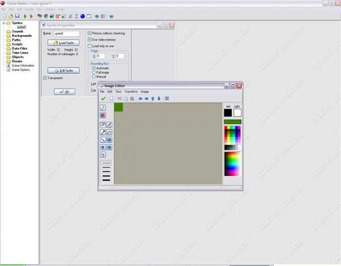This screenshot has width=341, height=266.
Task: Open the Backgrounds folder in resource tree
Action: (22, 36)
